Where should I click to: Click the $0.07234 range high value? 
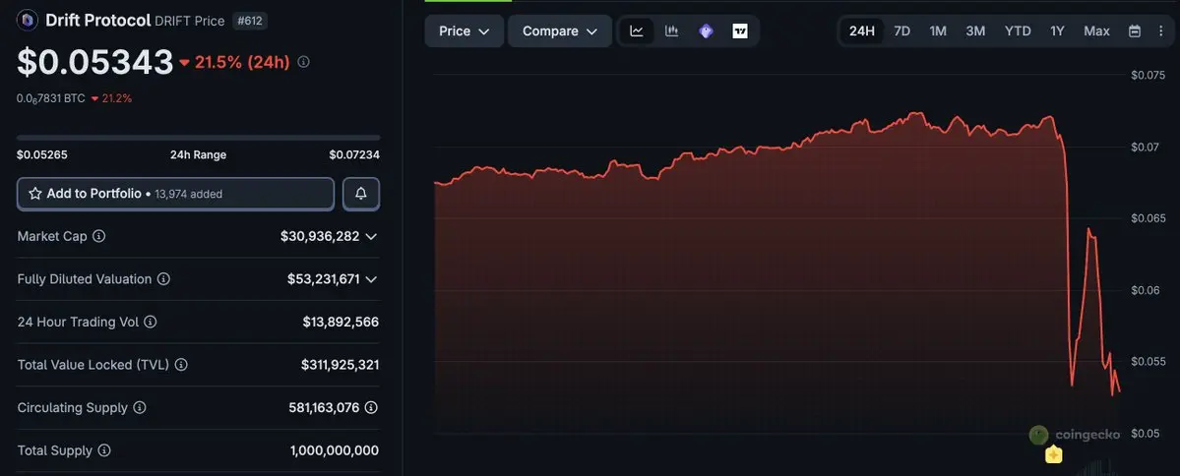(354, 155)
